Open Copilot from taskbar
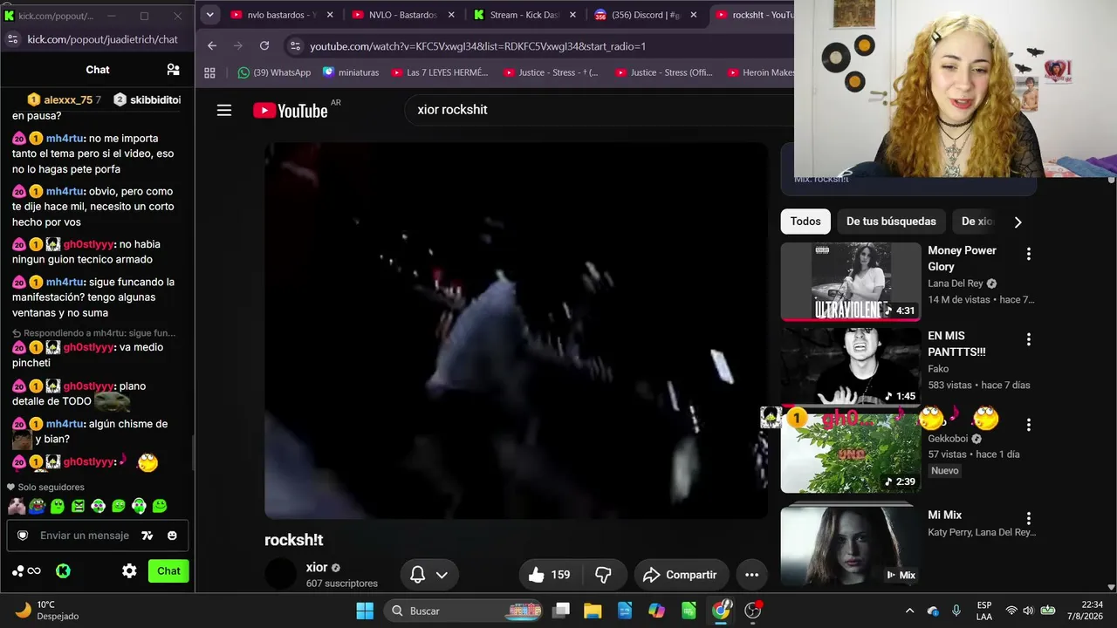 pyautogui.click(x=656, y=611)
